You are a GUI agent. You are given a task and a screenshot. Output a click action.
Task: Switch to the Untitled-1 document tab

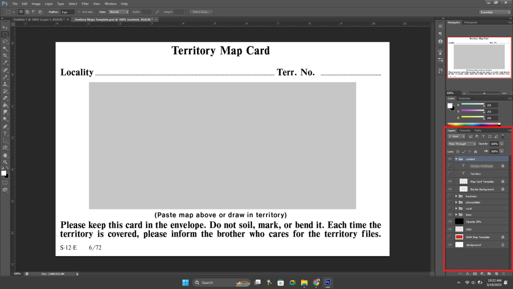[x=35, y=20]
